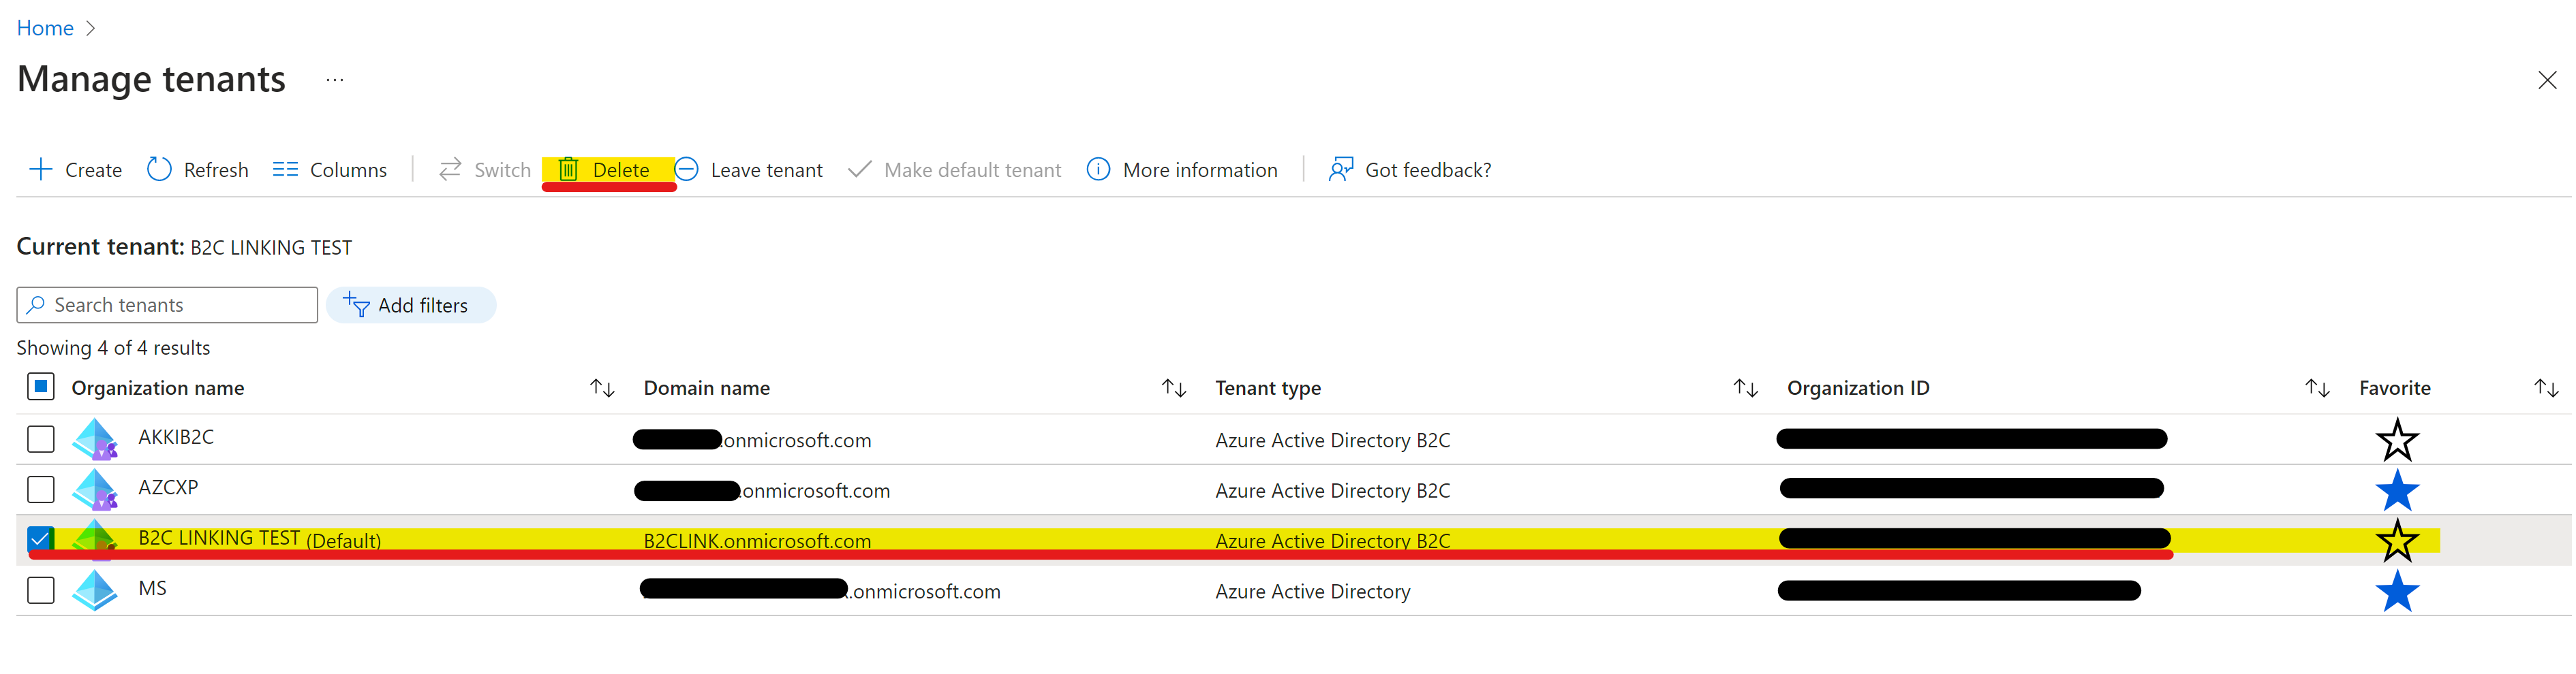Image resolution: width=2576 pixels, height=674 pixels.
Task: Click the Organization ID column header
Action: coord(1858,389)
